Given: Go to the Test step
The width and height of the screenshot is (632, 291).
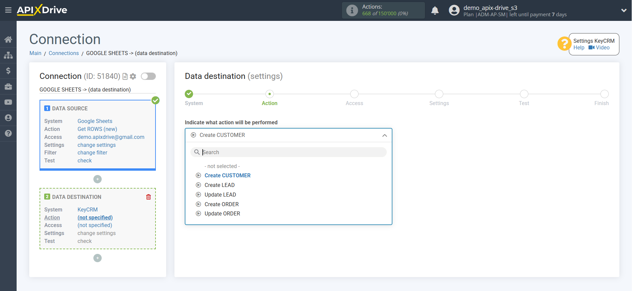Looking at the screenshot, I should (524, 94).
